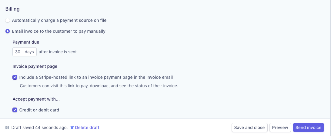Viewport: 331px width, 136px height.
Task: Select Email invoice to customer radio button
Action: pos(8,32)
